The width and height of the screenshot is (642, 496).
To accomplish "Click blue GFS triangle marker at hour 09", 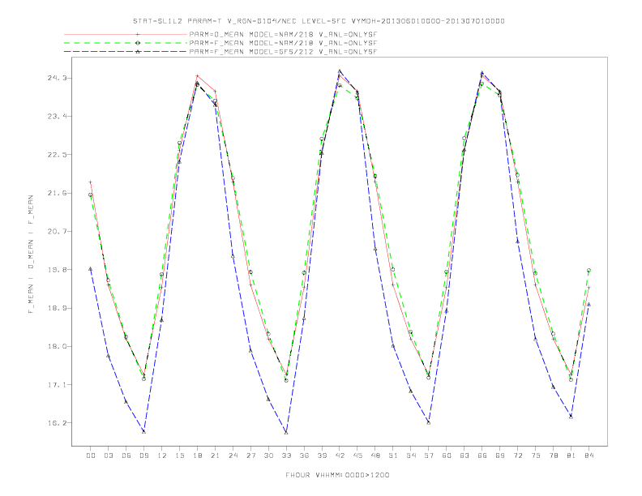I will pyautogui.click(x=143, y=431).
